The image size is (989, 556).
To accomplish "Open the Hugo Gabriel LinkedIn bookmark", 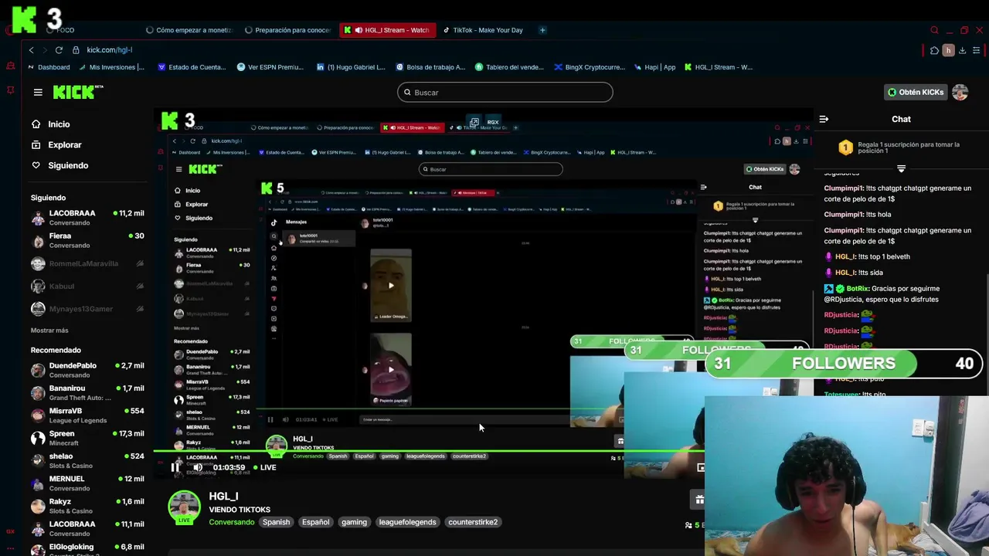I will point(351,67).
